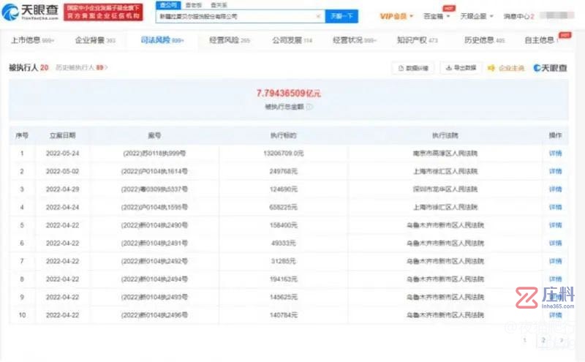Open 详情 for the 31285元 case
Viewport: 585px width, 362px height.
click(555, 261)
